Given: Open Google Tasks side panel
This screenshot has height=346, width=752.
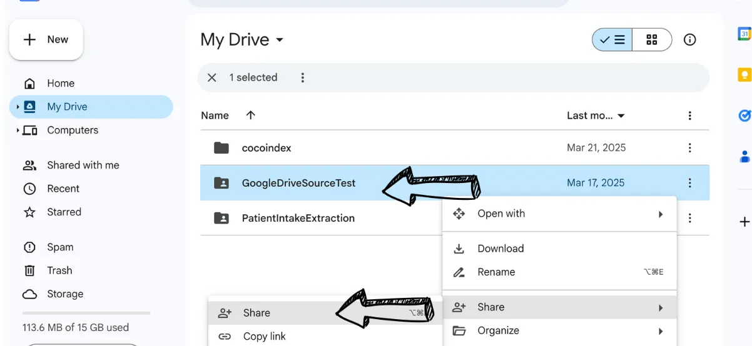Looking at the screenshot, I should coord(744,116).
